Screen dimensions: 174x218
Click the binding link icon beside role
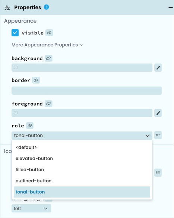[30, 126]
